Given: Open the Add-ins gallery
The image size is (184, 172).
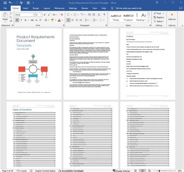Looking at the screenshot, I should tap(172, 17).
